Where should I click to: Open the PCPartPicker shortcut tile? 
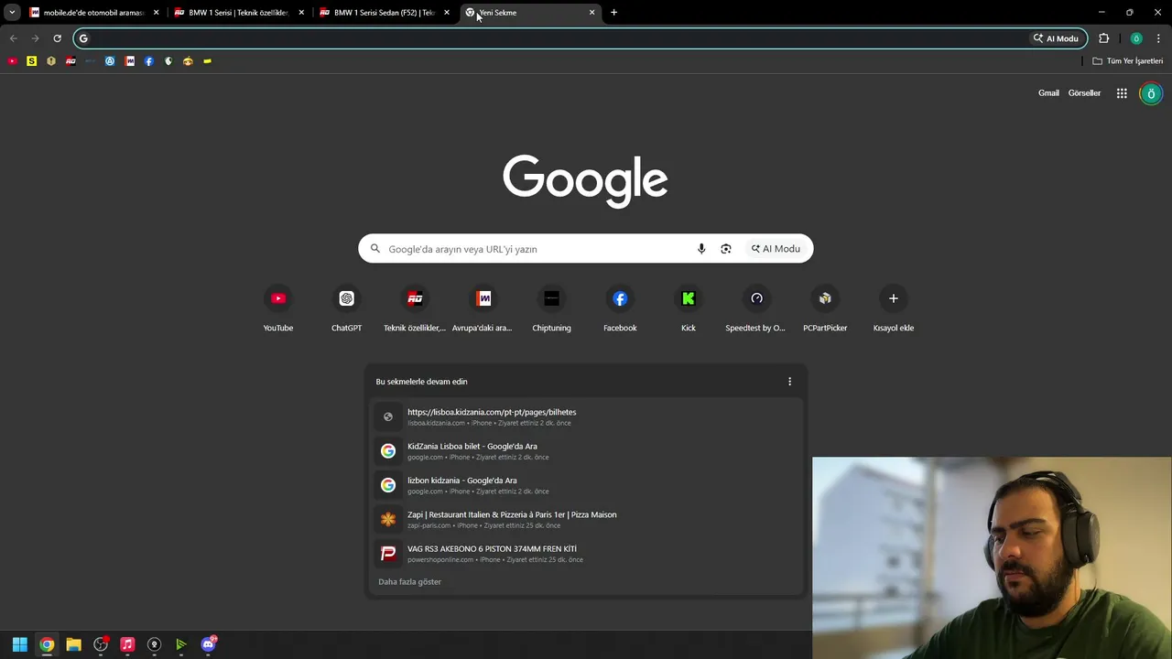[x=825, y=310]
